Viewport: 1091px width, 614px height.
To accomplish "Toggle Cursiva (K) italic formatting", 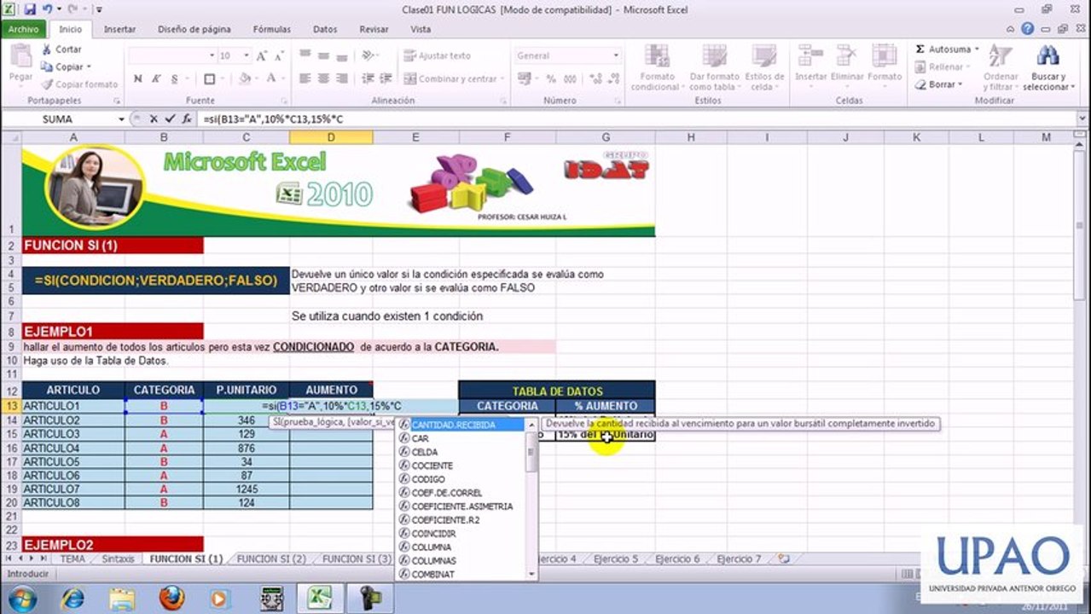I will 156,78.
